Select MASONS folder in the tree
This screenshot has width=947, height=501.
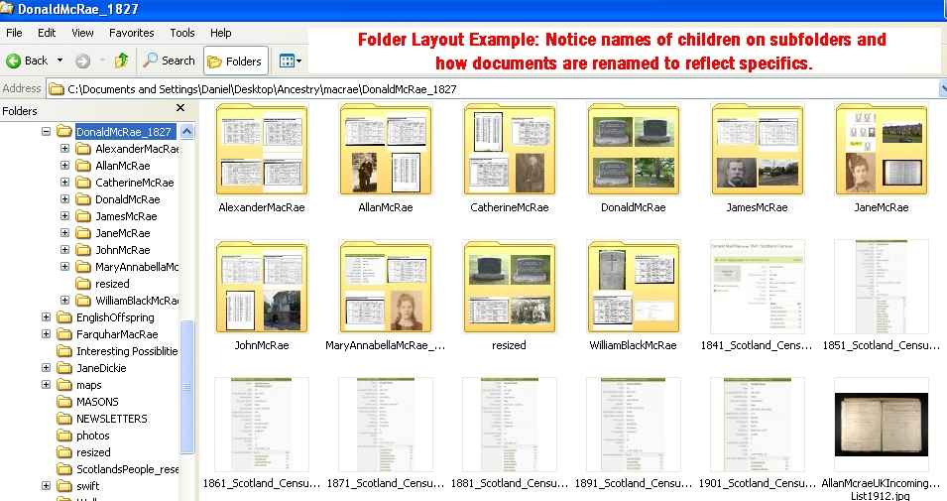point(96,402)
